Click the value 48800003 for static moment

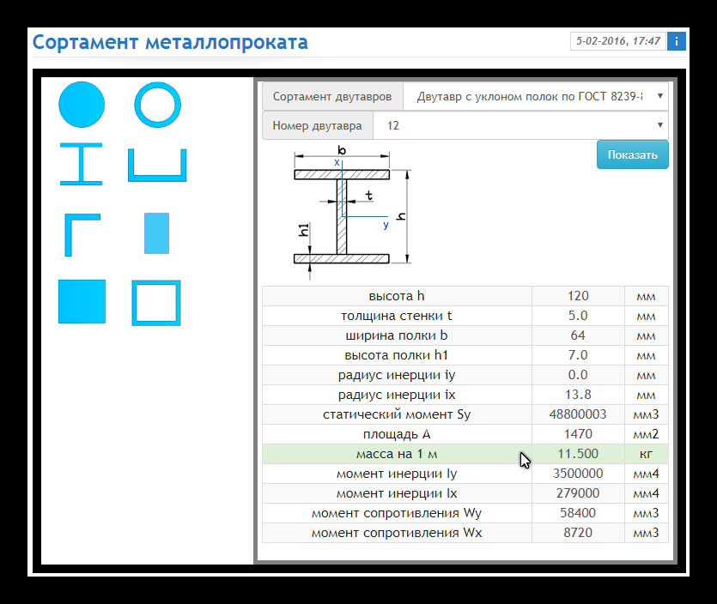pyautogui.click(x=578, y=414)
